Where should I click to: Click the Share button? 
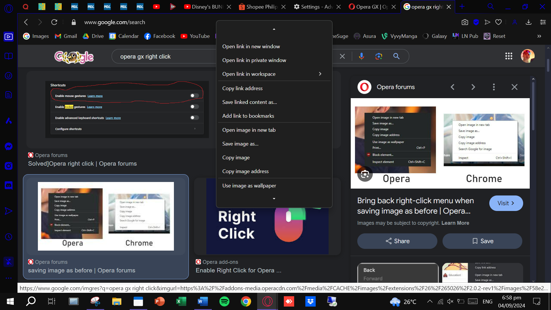397,241
